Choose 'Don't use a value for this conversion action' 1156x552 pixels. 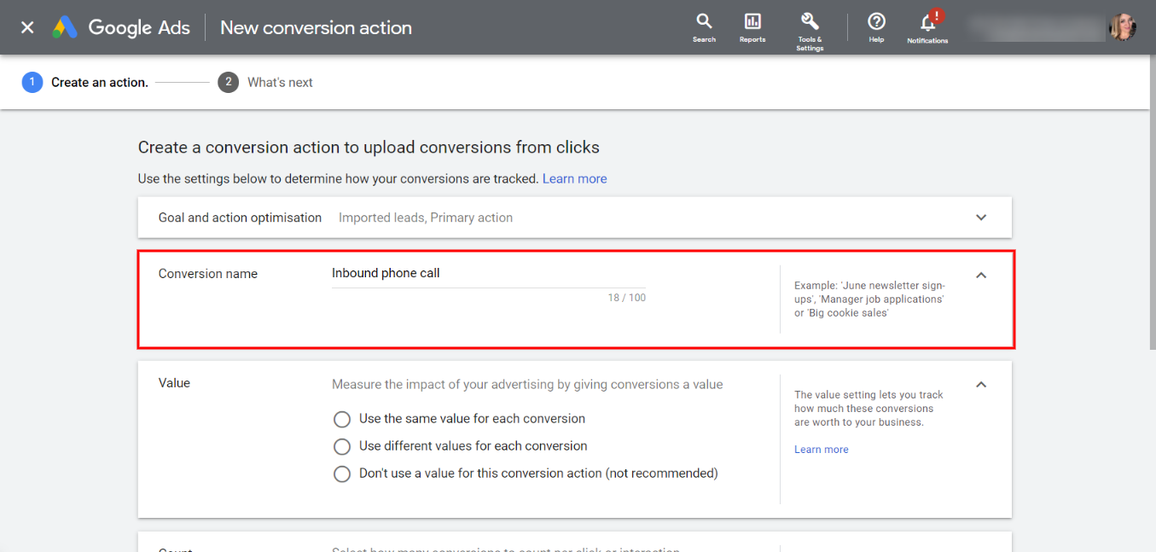click(342, 474)
